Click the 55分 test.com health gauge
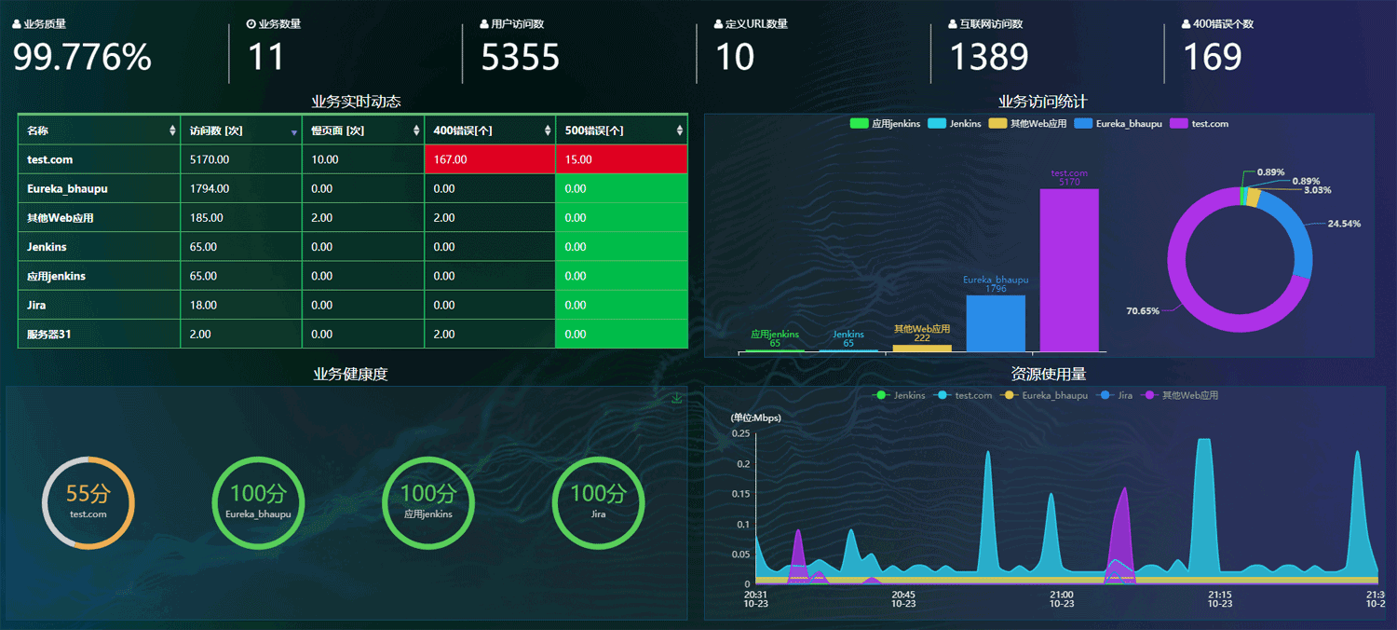Screen dimensions: 1397x630 tap(88, 502)
